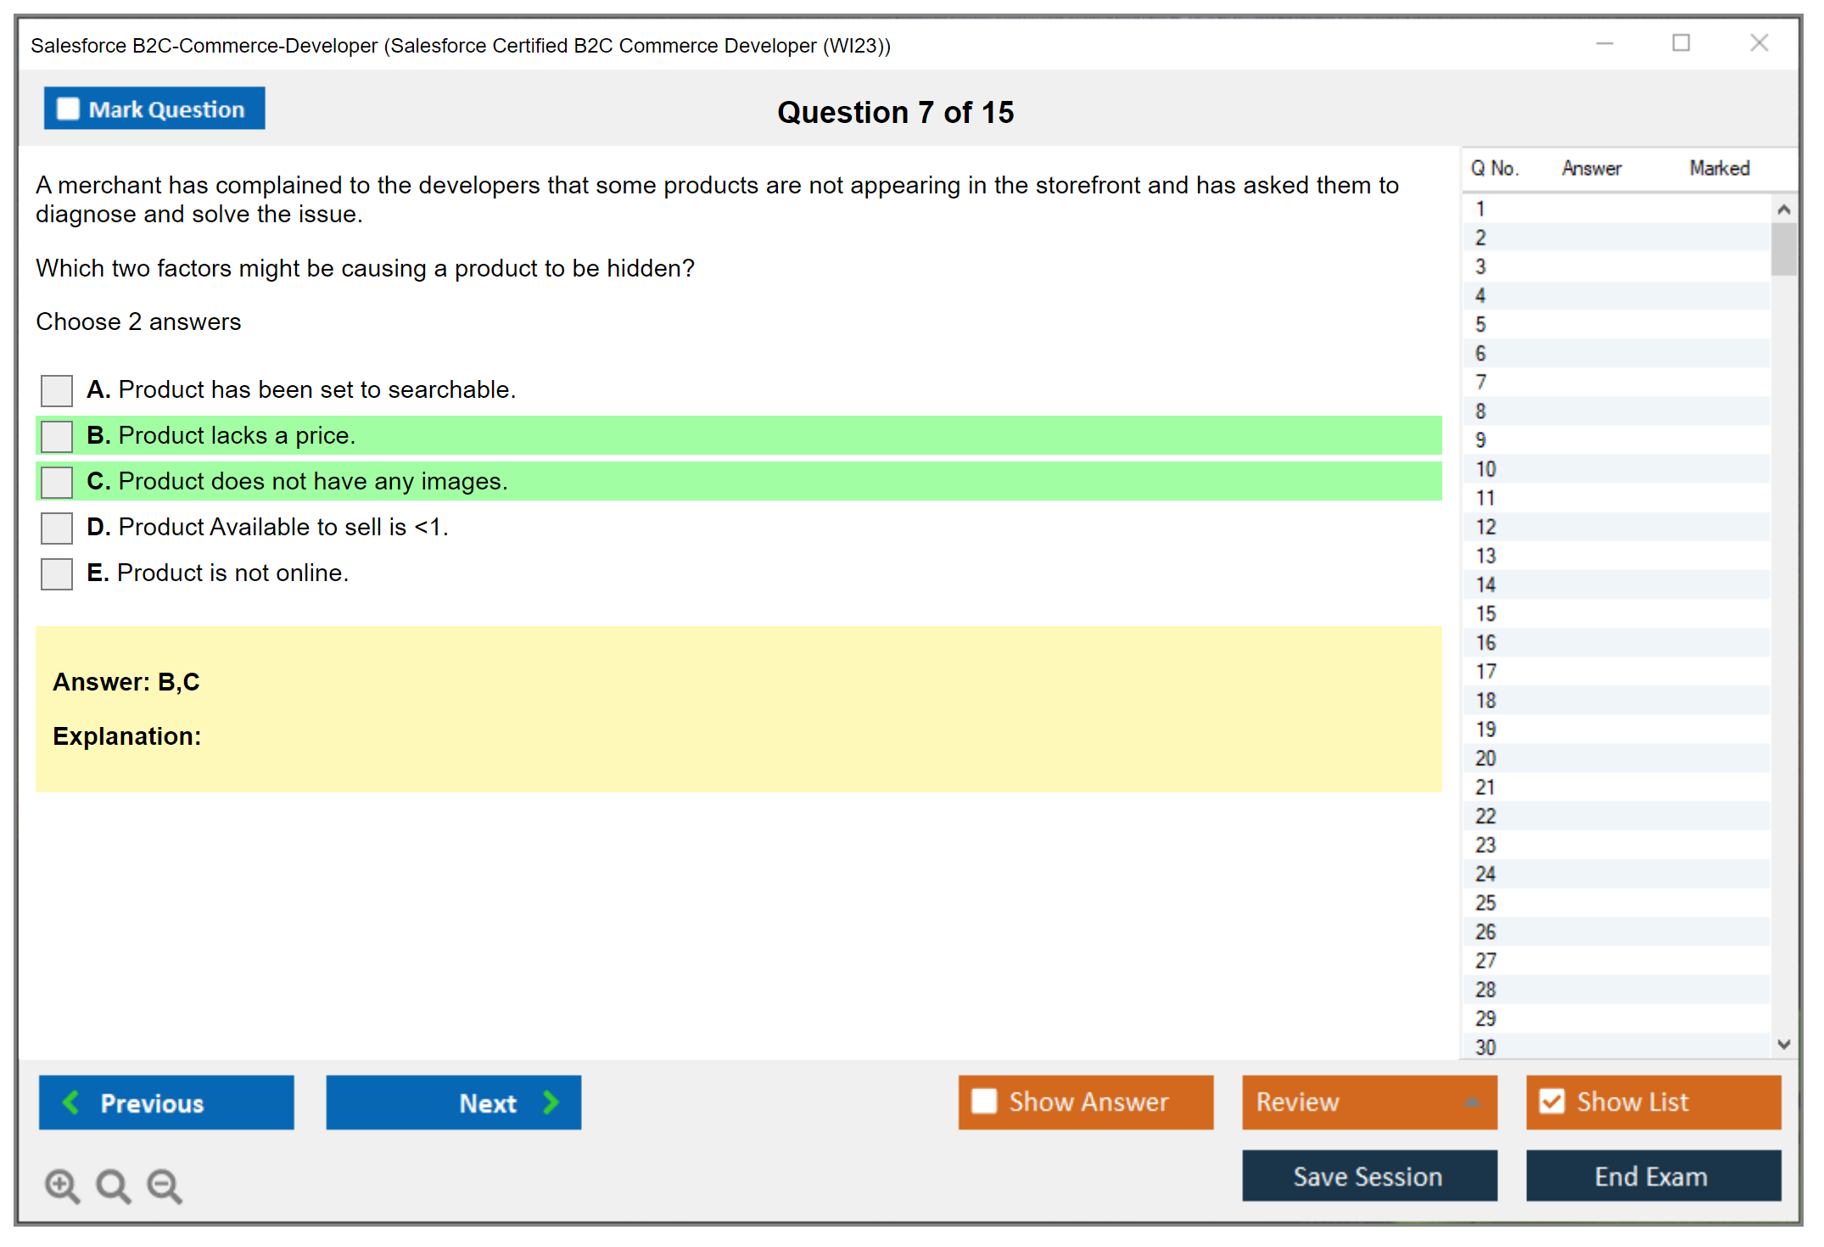
Task: Expand the Review dropdown menu
Action: 1472,1102
